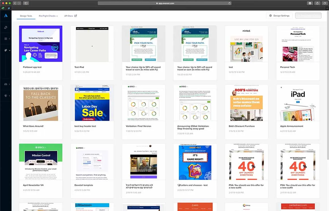Open the Fiji email from 1/7/20
The width and height of the screenshot is (329, 211).
(x=144, y=44)
